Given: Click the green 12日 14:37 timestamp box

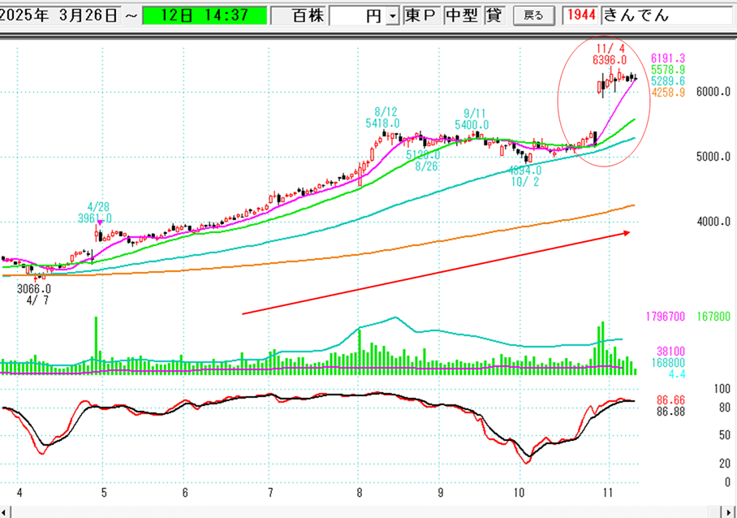Looking at the screenshot, I should coord(204,15).
